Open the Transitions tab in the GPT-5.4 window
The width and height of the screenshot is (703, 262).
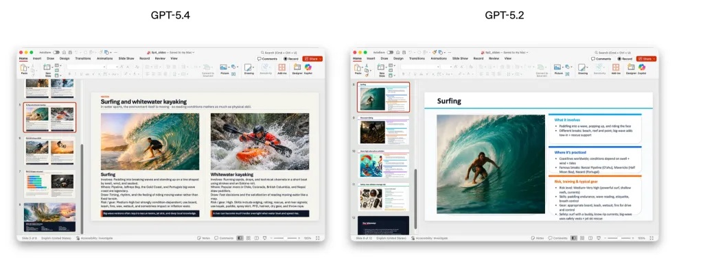83,58
